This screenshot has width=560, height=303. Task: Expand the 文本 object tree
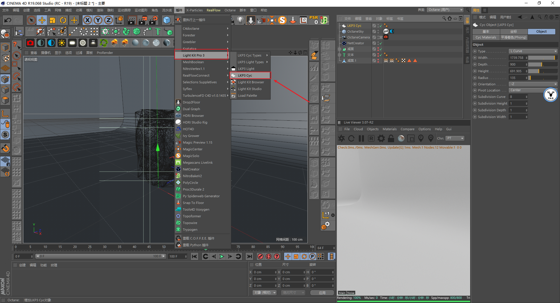click(339, 55)
